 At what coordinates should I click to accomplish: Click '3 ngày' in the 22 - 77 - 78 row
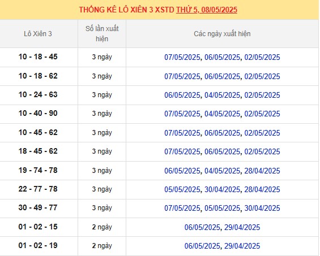102,189
